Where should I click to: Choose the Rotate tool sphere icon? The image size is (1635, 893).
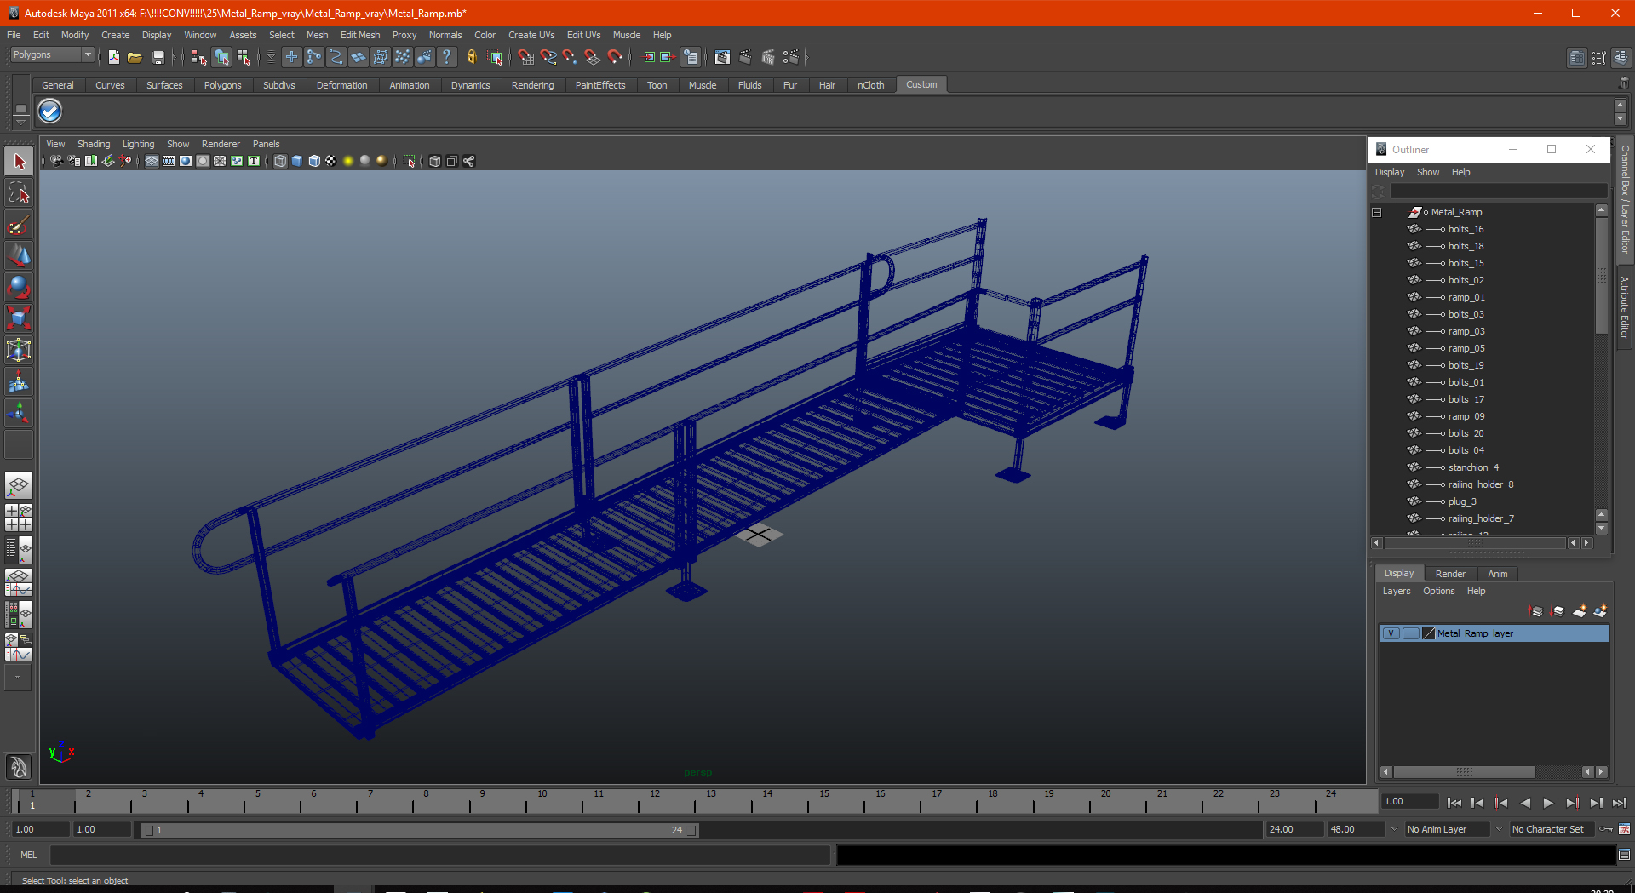19,287
